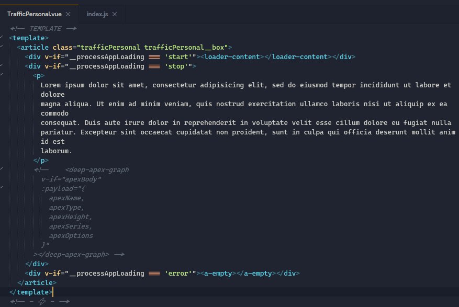Click the 'error' string literal
This screenshot has height=307, width=459.
tap(178, 273)
